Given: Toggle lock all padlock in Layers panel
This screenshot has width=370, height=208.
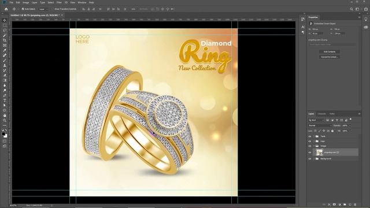Looking at the screenshot, I should pyautogui.click(x=332, y=131).
